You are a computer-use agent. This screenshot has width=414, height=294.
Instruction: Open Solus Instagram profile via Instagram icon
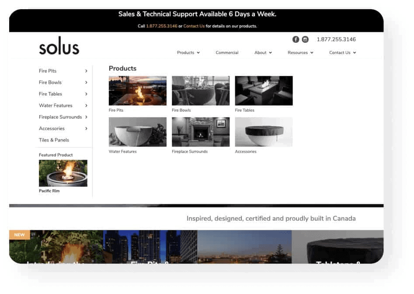click(305, 39)
